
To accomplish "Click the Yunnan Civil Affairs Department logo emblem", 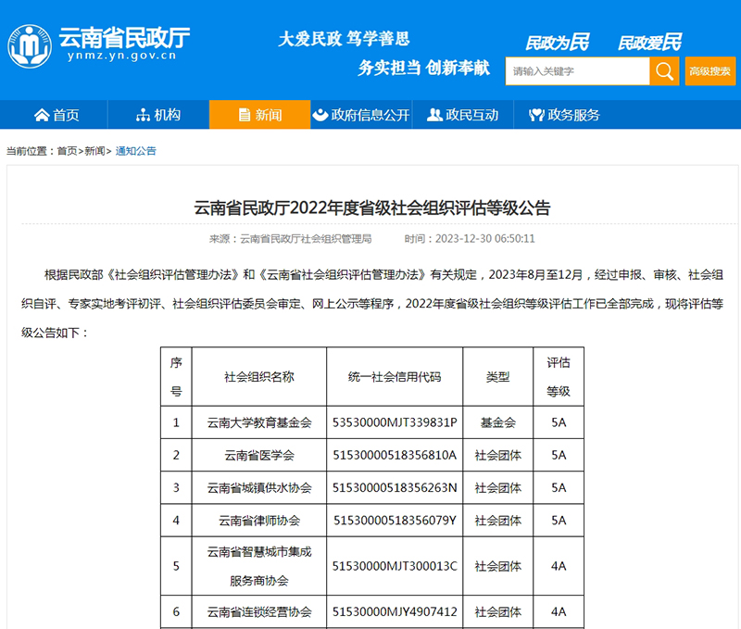I will coord(30,46).
